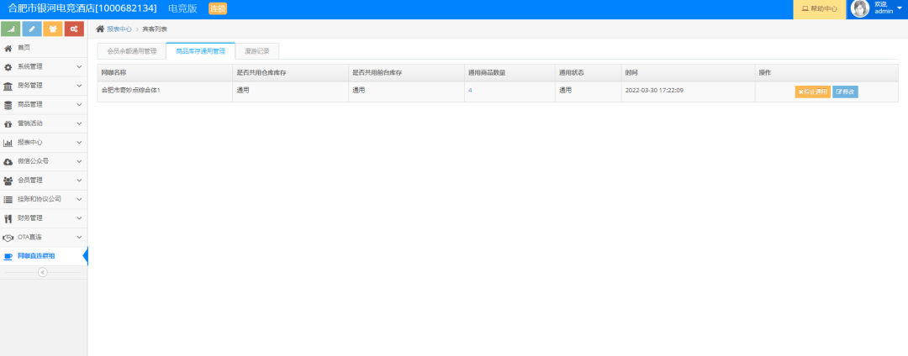The width and height of the screenshot is (908, 356).
Task: Click the 修改 edit button
Action: (x=846, y=92)
